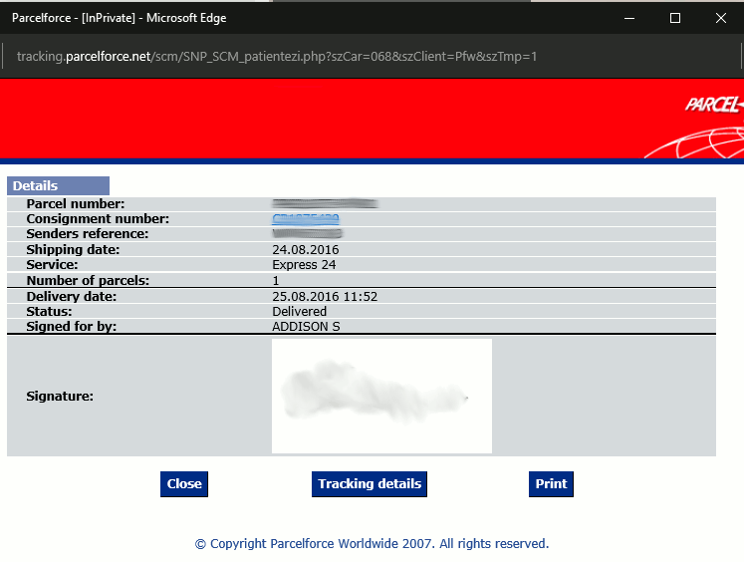Select signed-for name ADDISON S
This screenshot has height=562, width=744.
[306, 327]
